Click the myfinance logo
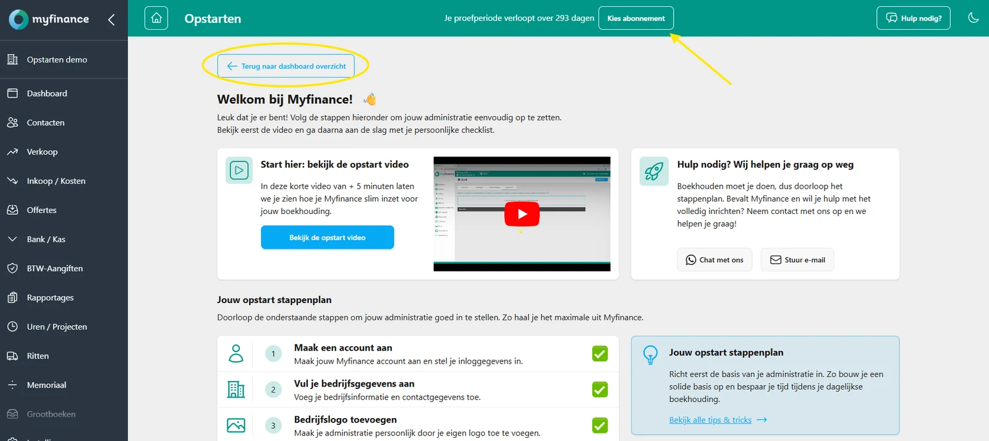The width and height of the screenshot is (989, 441). point(49,19)
